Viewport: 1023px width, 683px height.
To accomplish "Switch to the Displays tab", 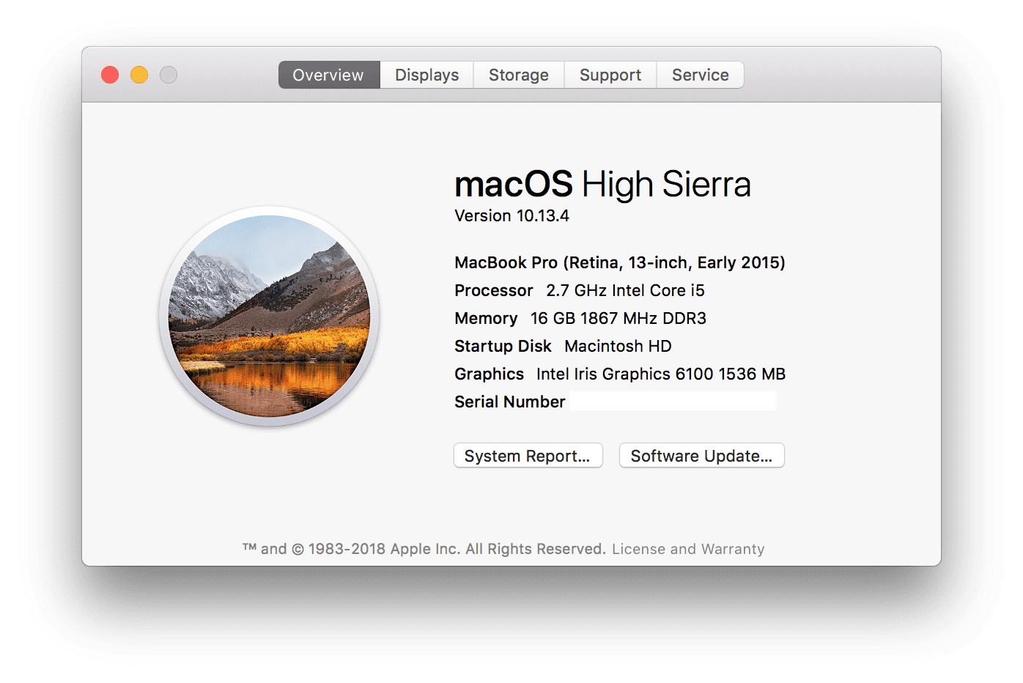I will click(x=426, y=74).
